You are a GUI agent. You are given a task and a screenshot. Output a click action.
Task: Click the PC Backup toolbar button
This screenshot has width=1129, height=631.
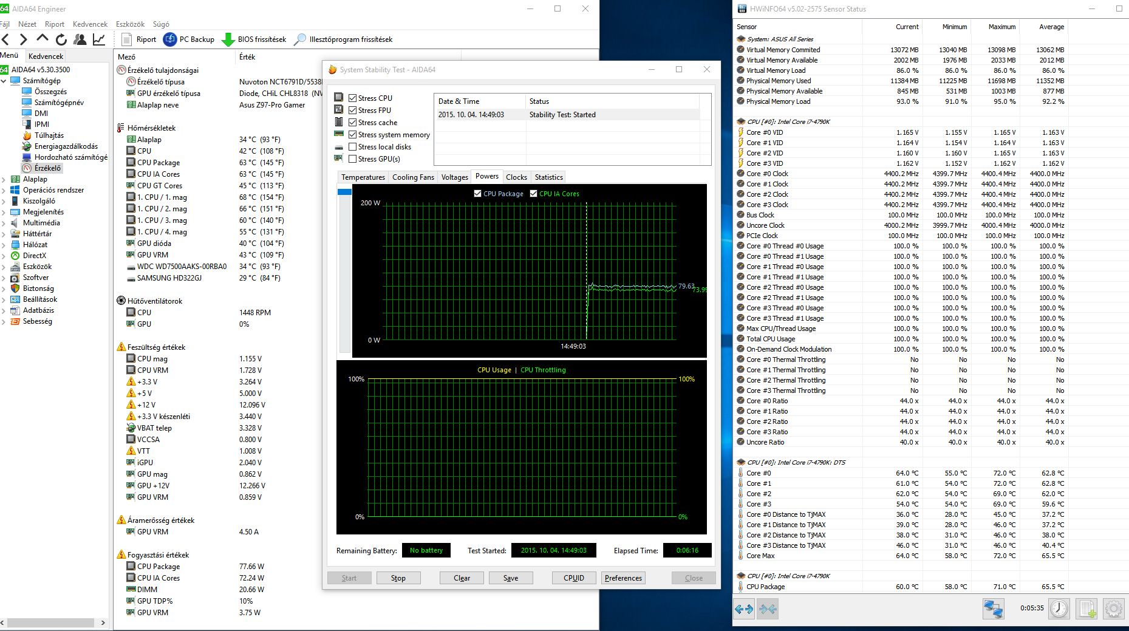click(x=189, y=39)
